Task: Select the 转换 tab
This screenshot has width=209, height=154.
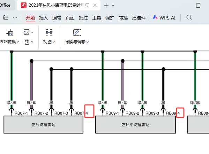Action: pos(123,18)
